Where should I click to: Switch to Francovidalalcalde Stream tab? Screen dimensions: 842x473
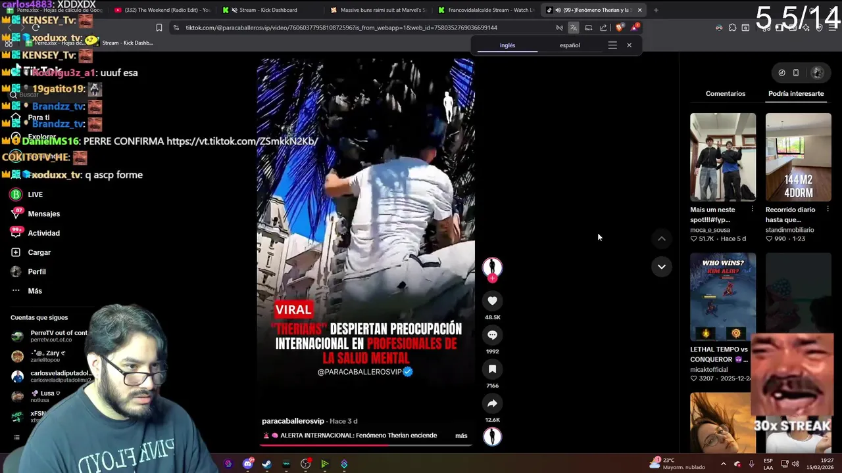tap(486, 10)
